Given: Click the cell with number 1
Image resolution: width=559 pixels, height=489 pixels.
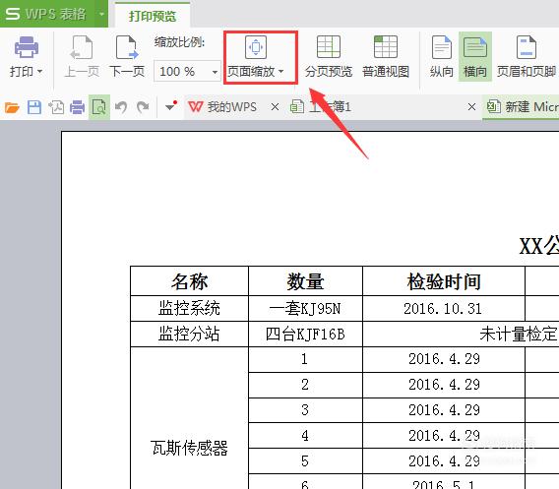Looking at the screenshot, I should click(x=305, y=360).
